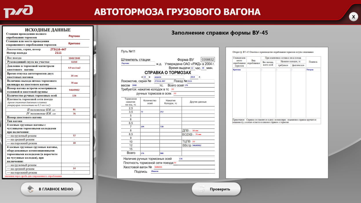The height and width of the screenshot is (203, 361).
Task: Edit the Хвостовой вагон № field
Action: 184,167
